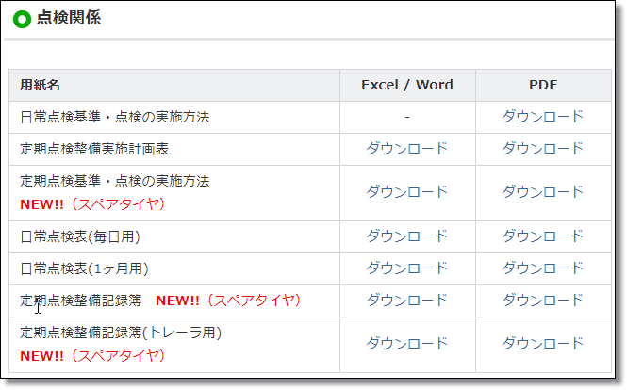Download Excel/Word of 定期点検整備記録簿
The image size is (627, 390).
pos(406,300)
